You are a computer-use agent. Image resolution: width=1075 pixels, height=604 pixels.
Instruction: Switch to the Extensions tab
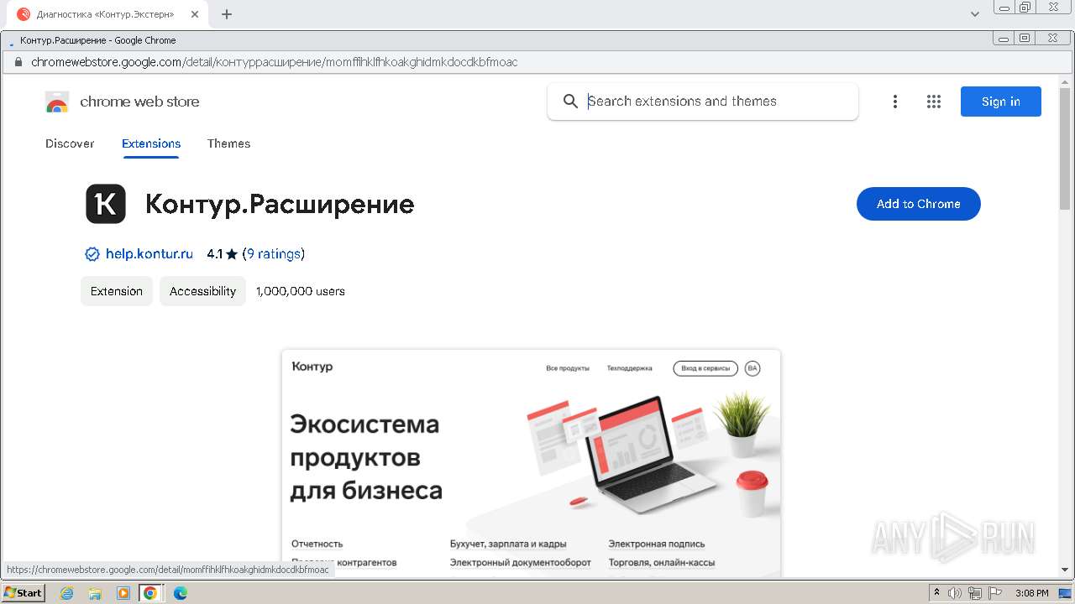[x=151, y=143]
